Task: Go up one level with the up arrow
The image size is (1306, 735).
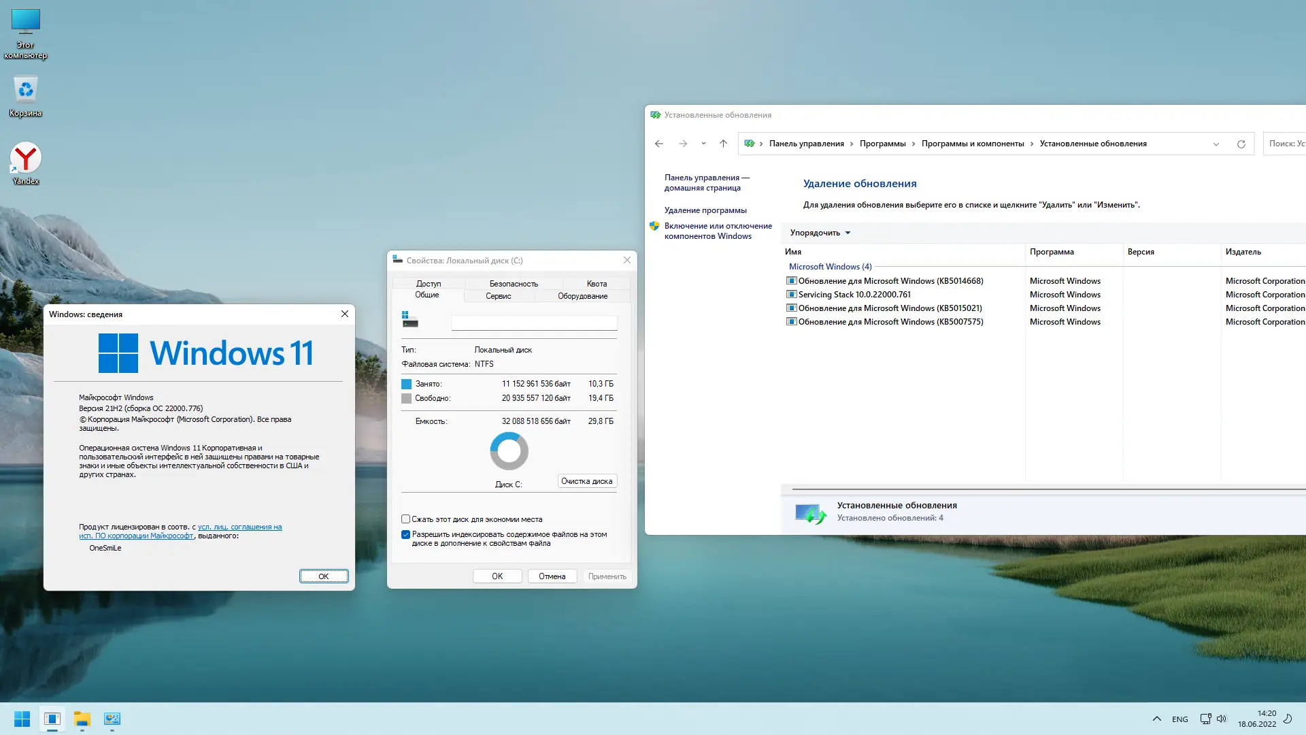Action: [723, 144]
